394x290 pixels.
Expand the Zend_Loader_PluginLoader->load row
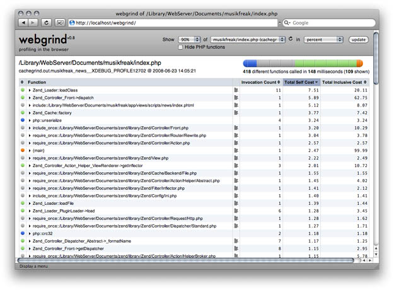click(30, 211)
